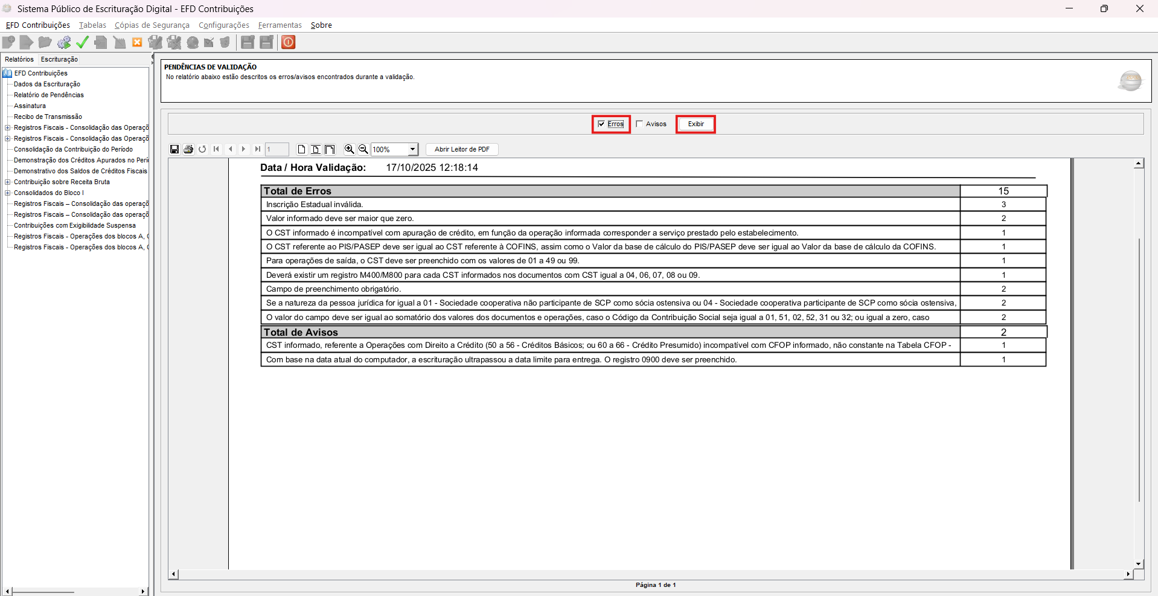Image resolution: width=1158 pixels, height=596 pixels.
Task: Click the open folder toolbar icon
Action: pyautogui.click(x=45, y=42)
